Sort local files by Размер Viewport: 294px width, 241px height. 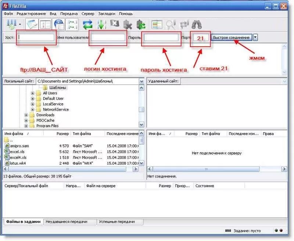[x=57, y=134]
